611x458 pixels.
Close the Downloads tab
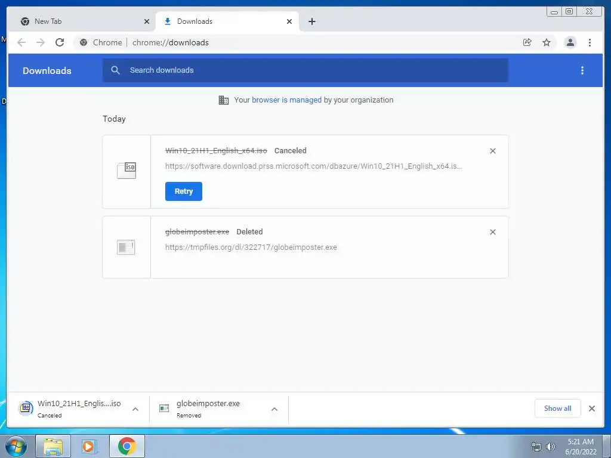[289, 21]
